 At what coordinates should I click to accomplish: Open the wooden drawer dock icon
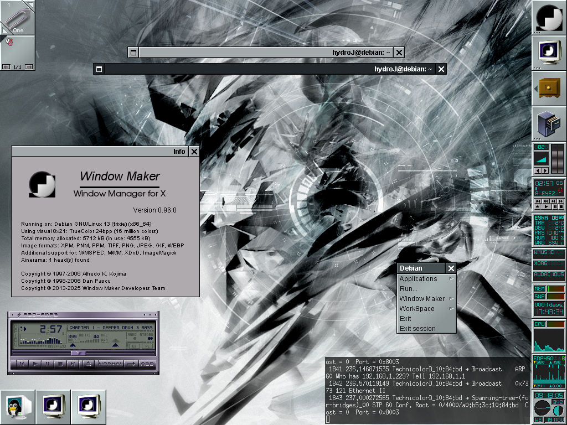point(549,88)
